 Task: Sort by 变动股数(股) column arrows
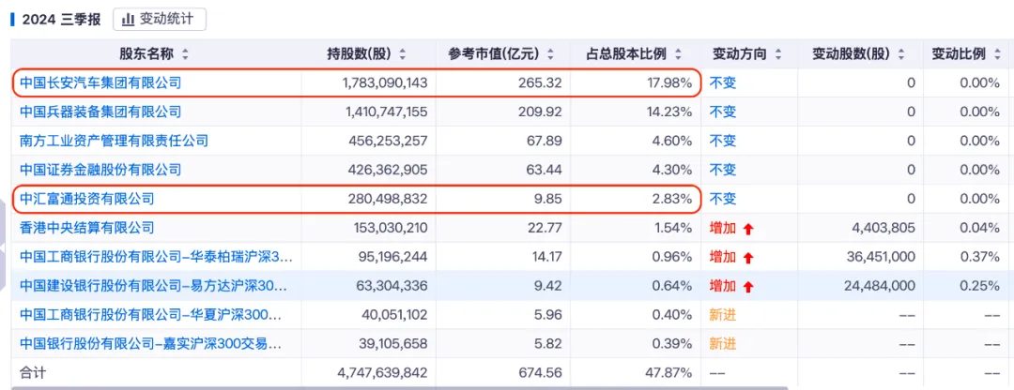click(901, 55)
